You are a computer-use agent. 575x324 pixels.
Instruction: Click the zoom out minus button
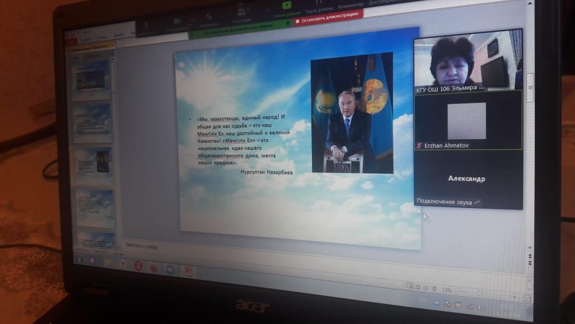(460, 291)
